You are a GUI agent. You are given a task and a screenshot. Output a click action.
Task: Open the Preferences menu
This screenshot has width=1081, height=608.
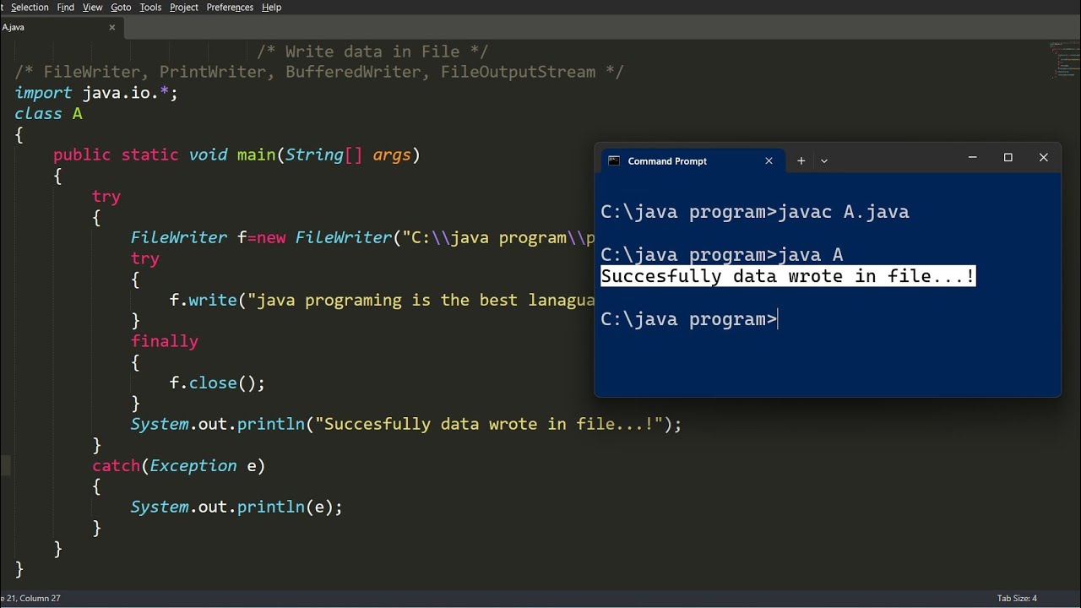(230, 7)
